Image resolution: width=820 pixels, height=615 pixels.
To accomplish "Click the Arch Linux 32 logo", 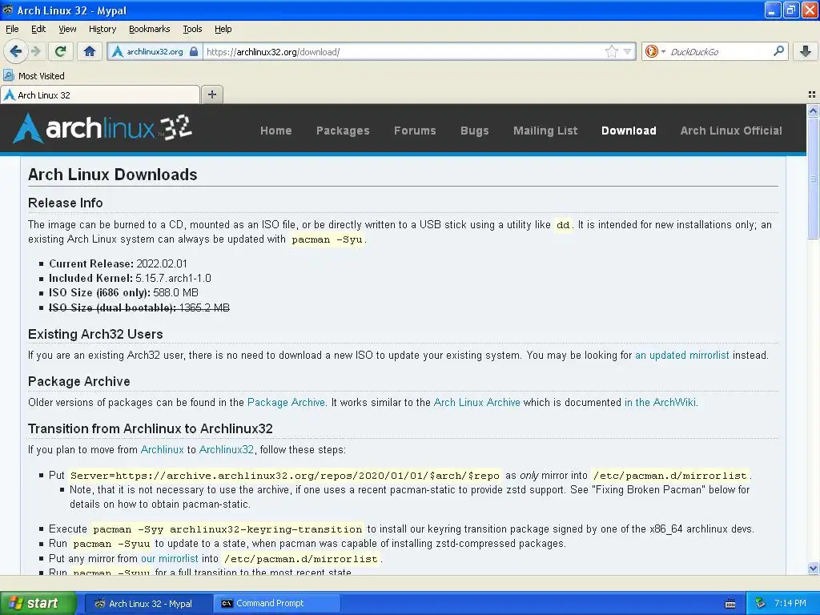I will click(x=102, y=128).
